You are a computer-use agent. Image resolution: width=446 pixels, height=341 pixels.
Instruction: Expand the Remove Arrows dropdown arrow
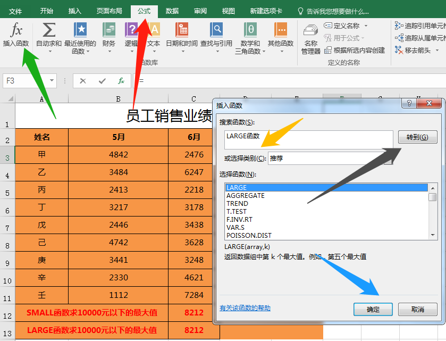(x=437, y=51)
